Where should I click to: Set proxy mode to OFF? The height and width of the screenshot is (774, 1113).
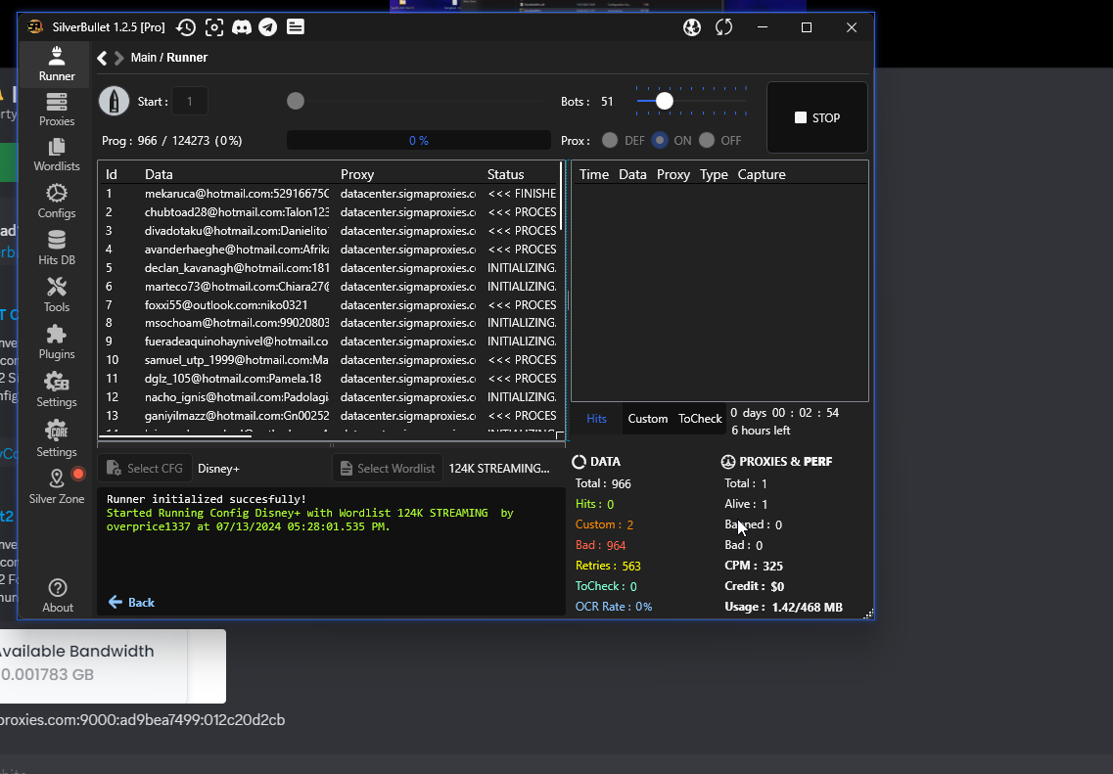[707, 140]
